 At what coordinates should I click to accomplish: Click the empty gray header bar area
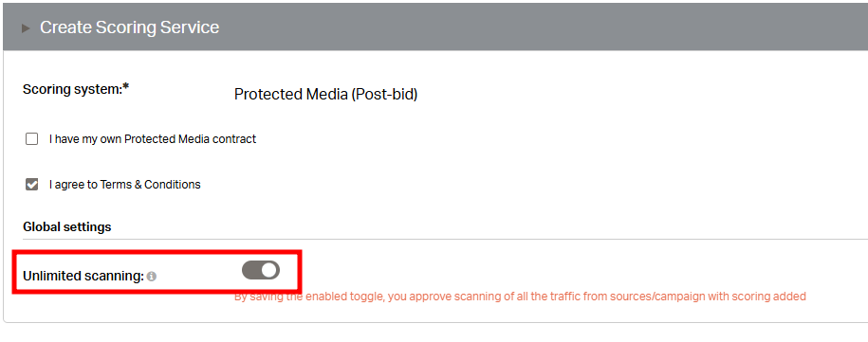point(543,27)
